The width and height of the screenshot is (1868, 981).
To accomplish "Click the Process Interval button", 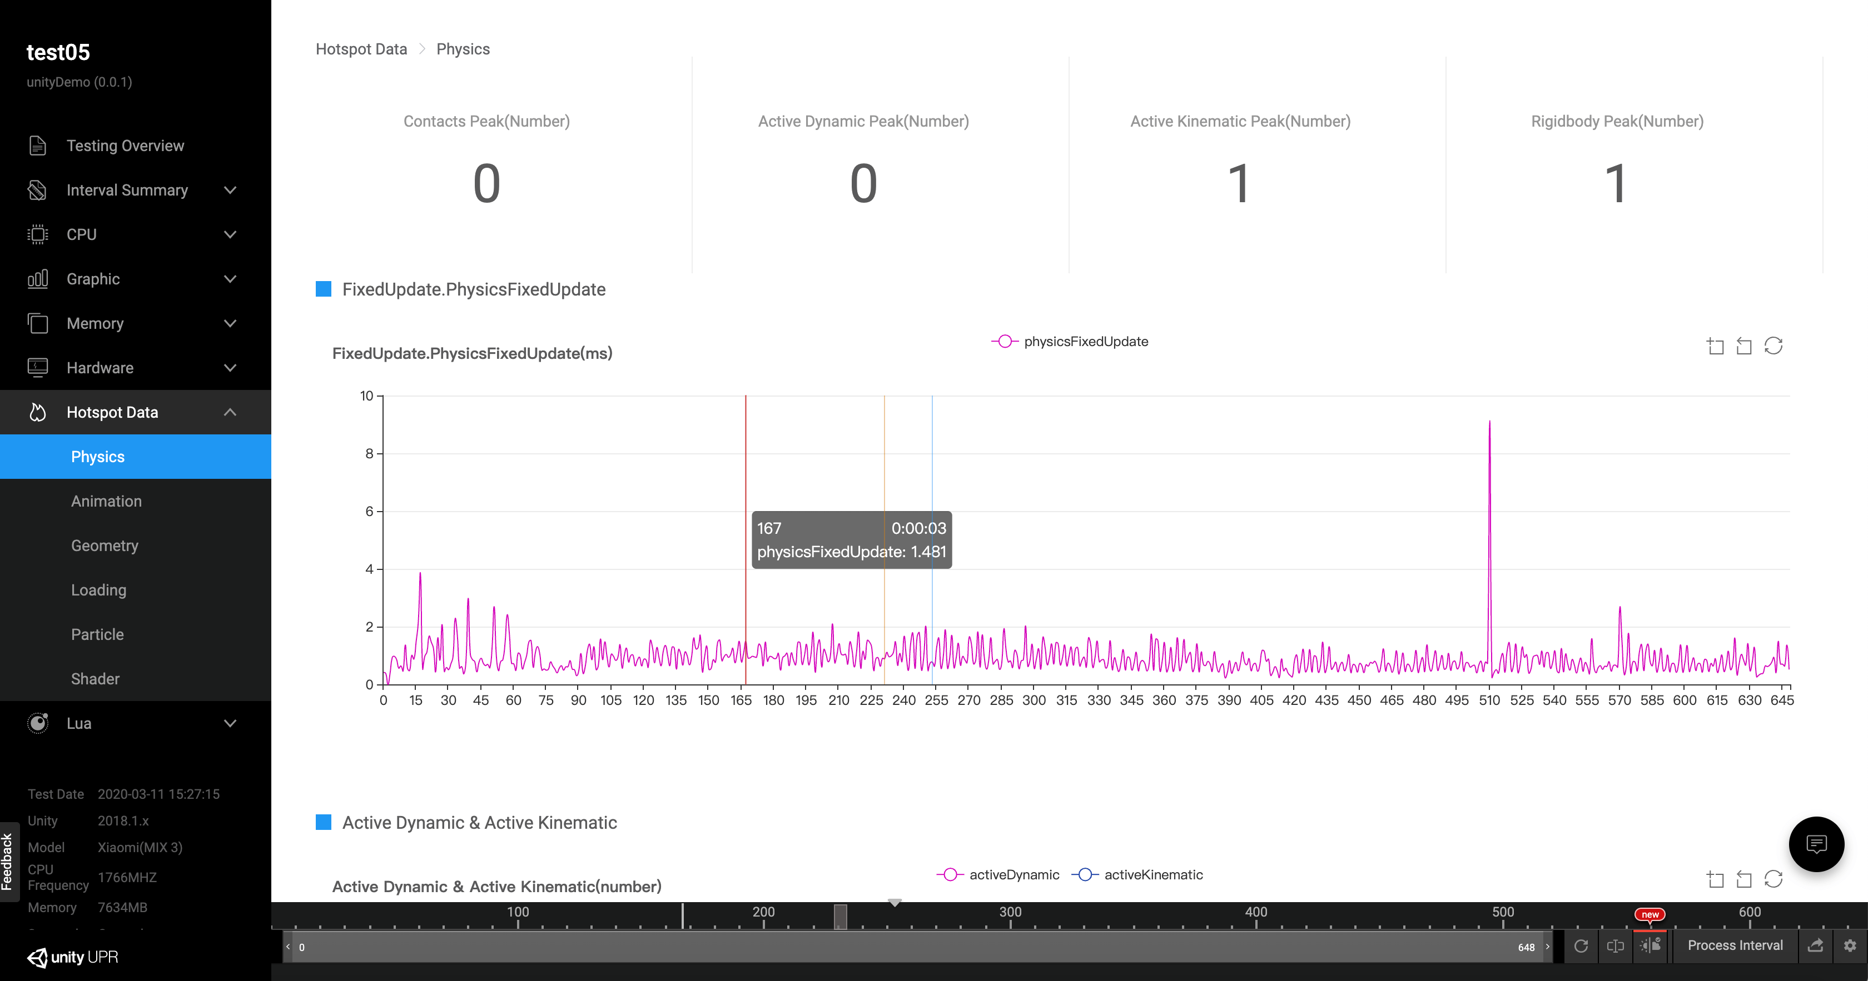I will pyautogui.click(x=1735, y=945).
